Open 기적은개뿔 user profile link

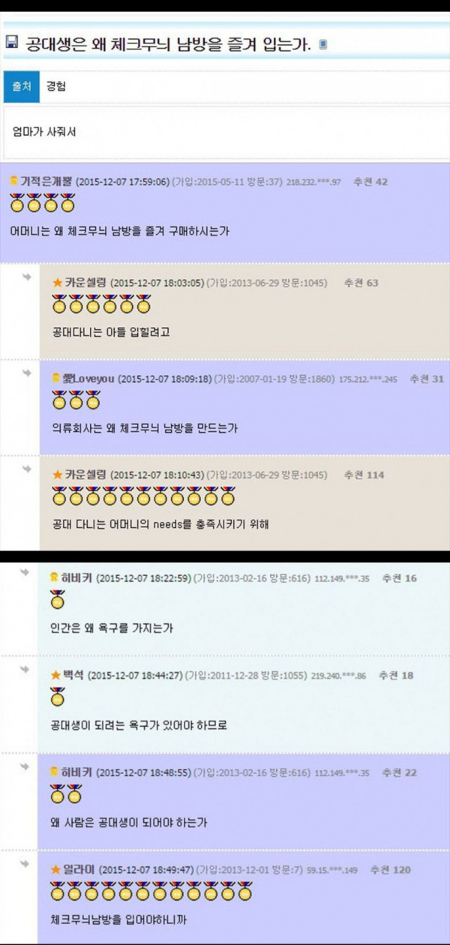pos(46,181)
